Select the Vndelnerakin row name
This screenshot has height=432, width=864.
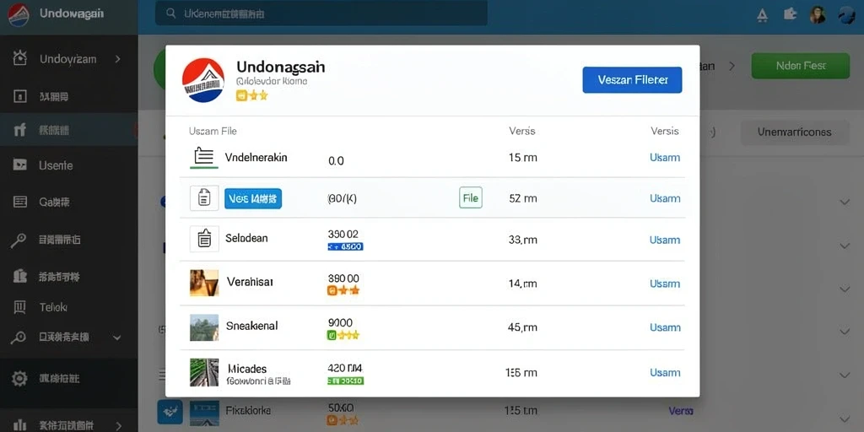click(x=256, y=158)
